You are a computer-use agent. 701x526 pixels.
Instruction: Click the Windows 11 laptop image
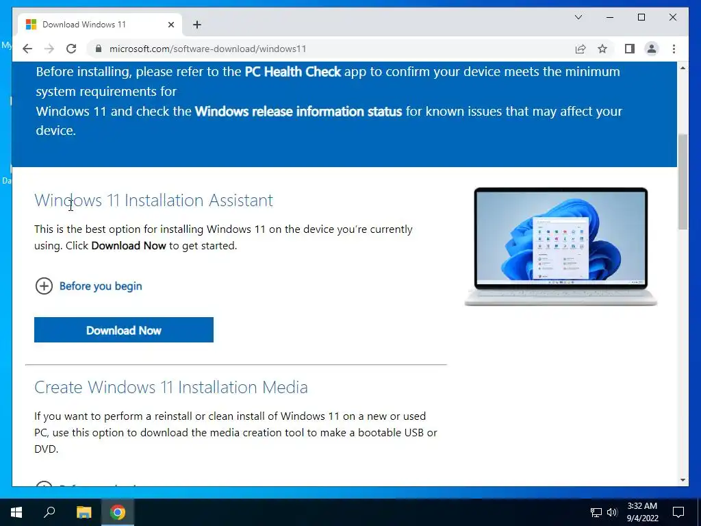point(561,247)
